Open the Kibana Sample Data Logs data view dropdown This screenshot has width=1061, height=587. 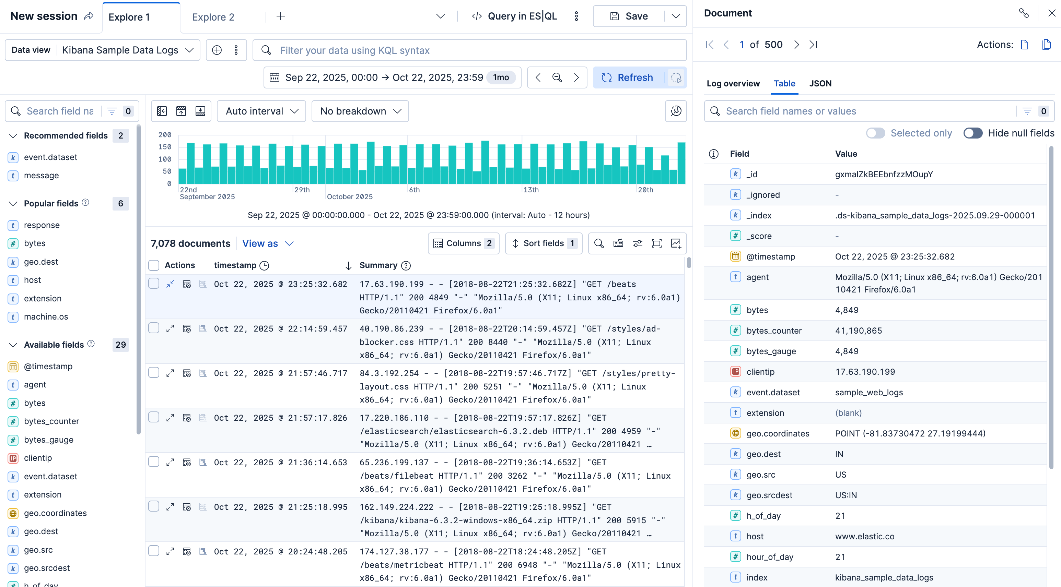[x=128, y=50]
